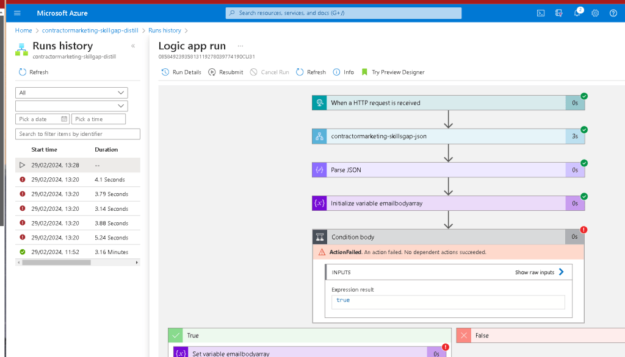Open the help question mark icon
Screen dimensions: 625x357
point(613,13)
